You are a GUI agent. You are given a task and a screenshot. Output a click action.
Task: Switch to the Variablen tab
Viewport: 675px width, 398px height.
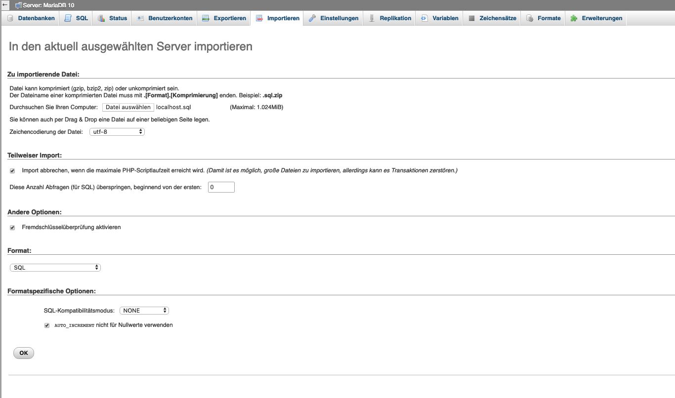pyautogui.click(x=439, y=18)
